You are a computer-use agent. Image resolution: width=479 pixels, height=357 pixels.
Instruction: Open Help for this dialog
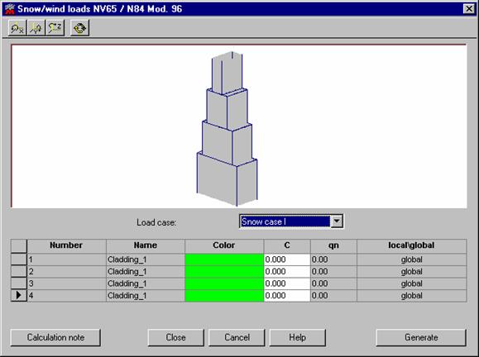click(x=298, y=337)
